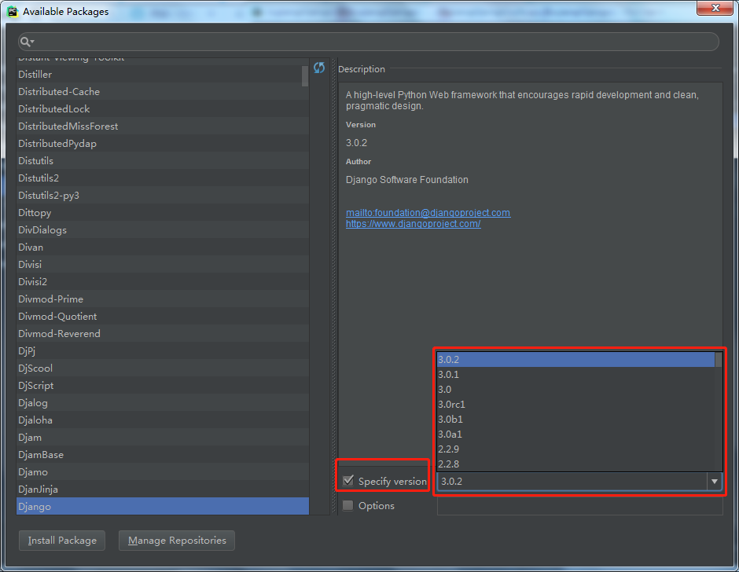Open Manage Repositories
The width and height of the screenshot is (739, 572).
[177, 541]
